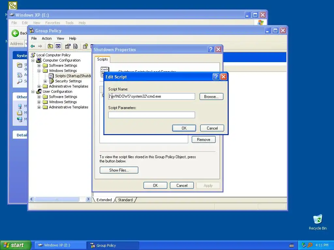Click the Forward arrow in Group Policy toolbar

[40, 46]
